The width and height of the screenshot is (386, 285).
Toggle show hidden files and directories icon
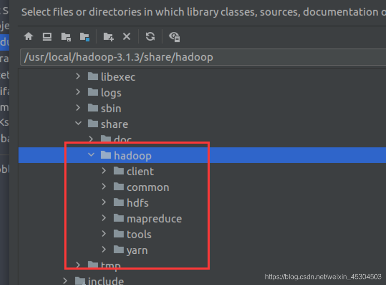(174, 37)
